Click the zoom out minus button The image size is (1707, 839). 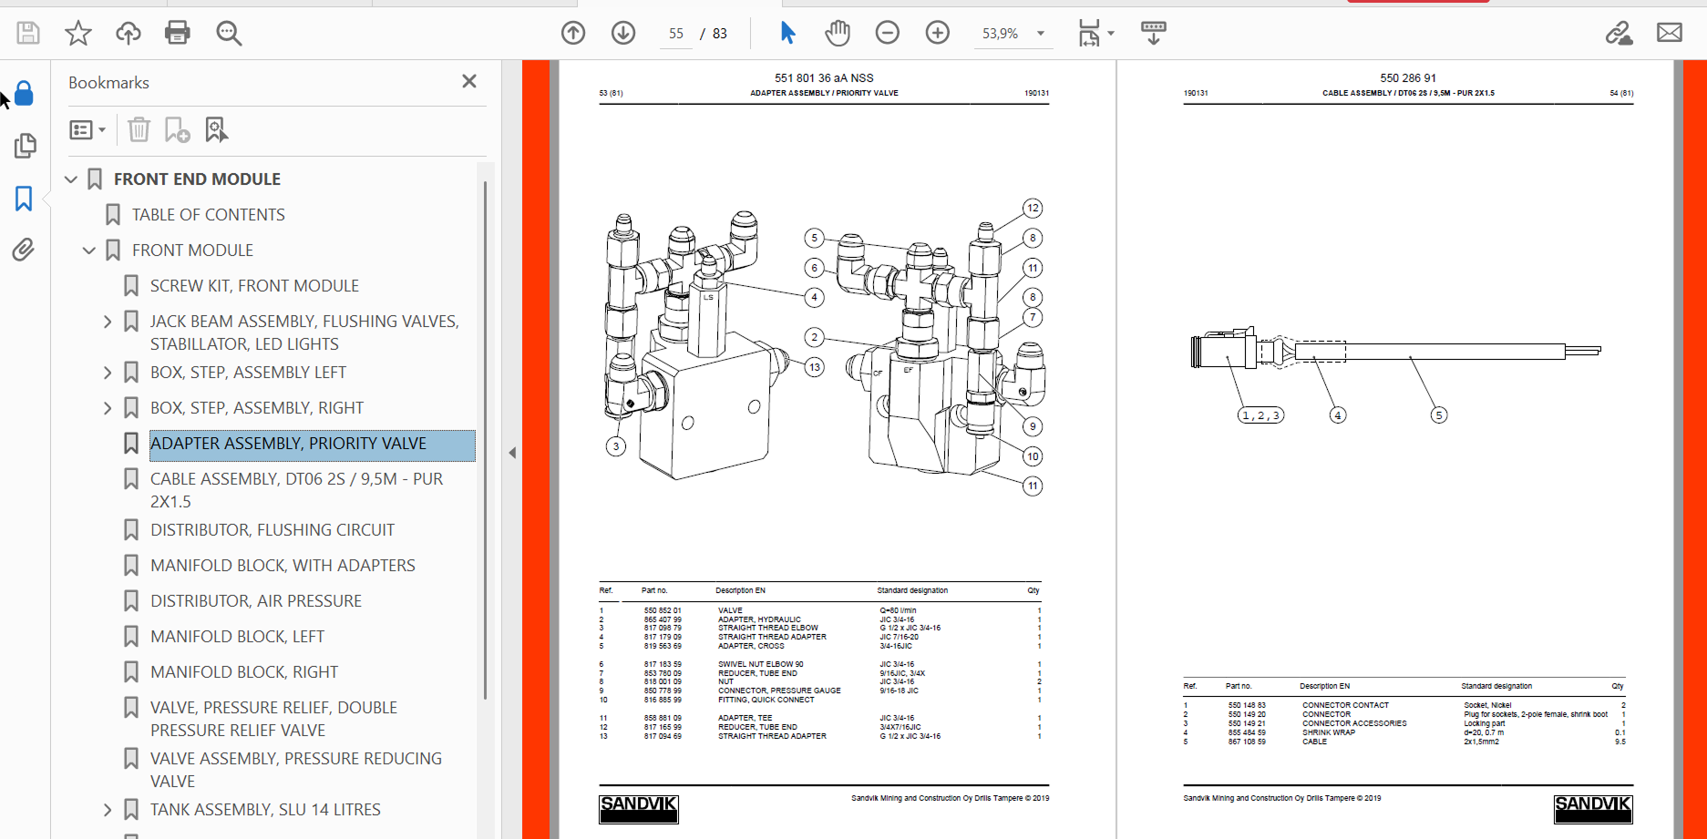887,34
